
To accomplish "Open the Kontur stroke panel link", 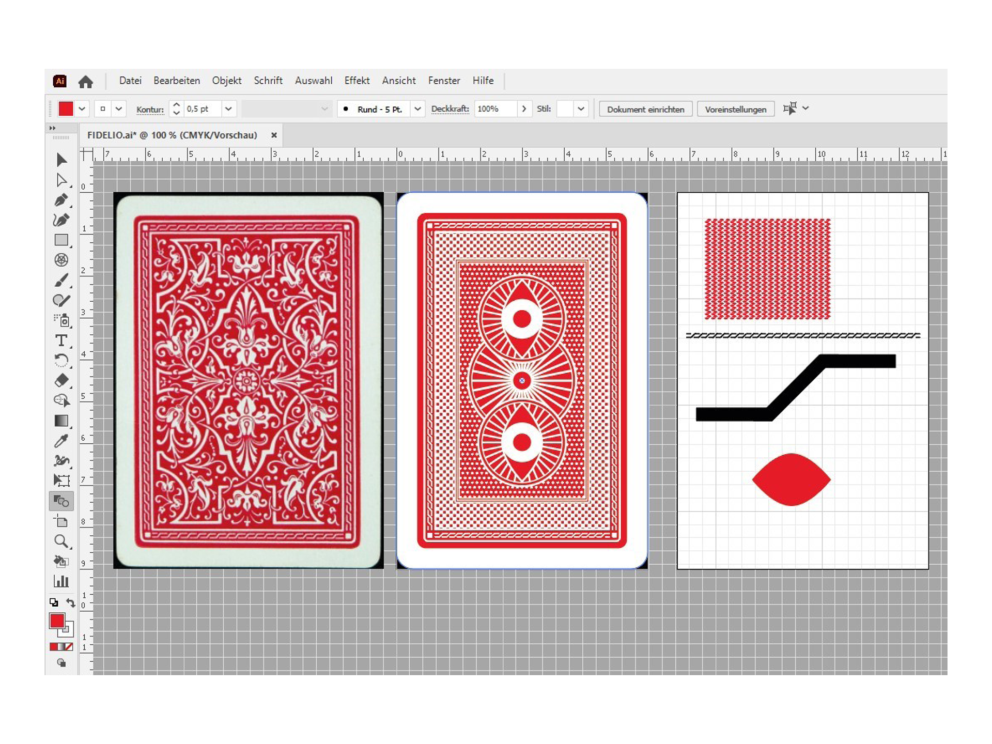I will click(x=150, y=110).
